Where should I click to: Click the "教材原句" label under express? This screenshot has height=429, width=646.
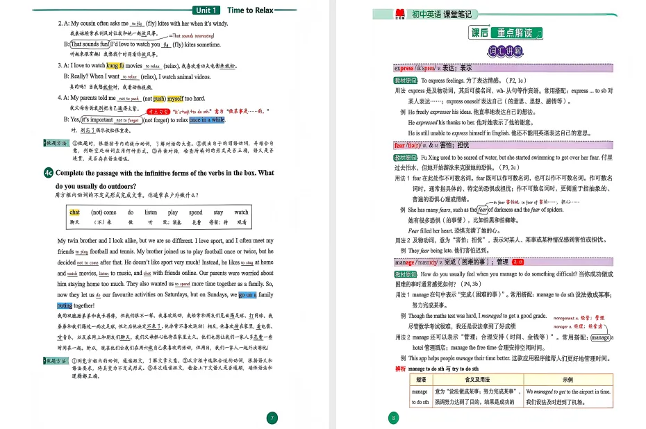[x=406, y=81]
